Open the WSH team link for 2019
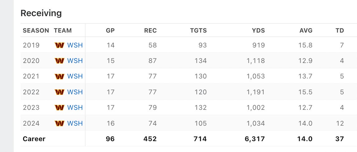357x152 pixels. pyautogui.click(x=75, y=45)
